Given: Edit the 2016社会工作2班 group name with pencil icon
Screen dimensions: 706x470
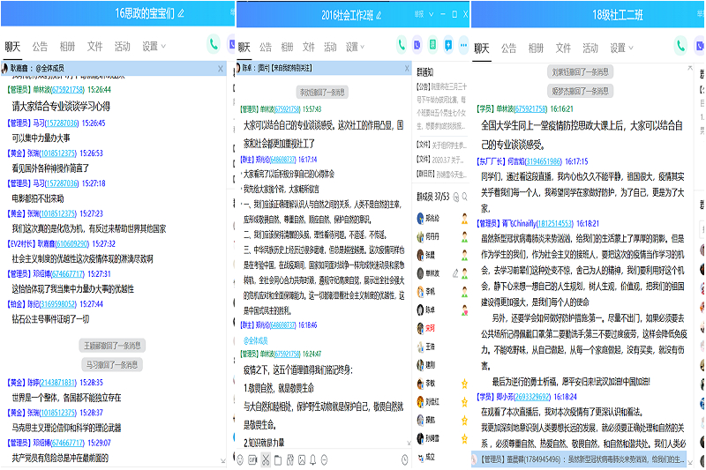Looking at the screenshot, I should pyautogui.click(x=379, y=16).
